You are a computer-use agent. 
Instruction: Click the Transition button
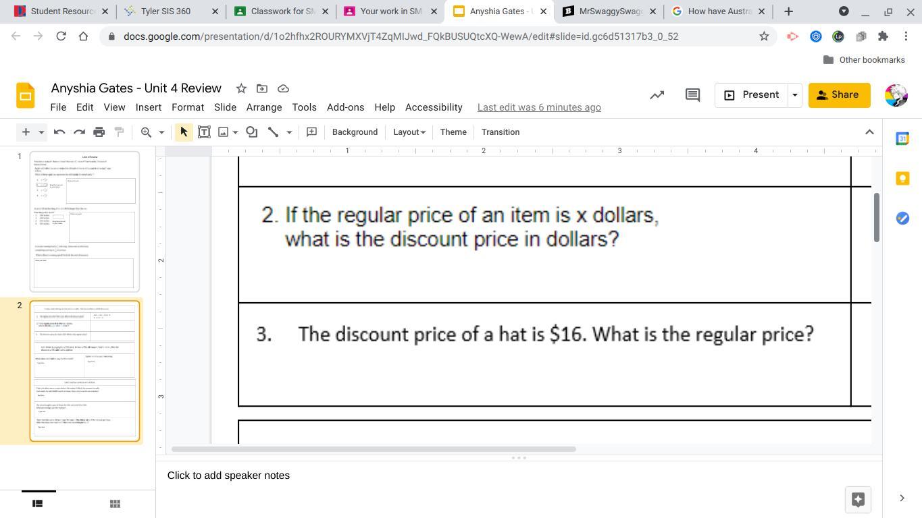(x=501, y=132)
